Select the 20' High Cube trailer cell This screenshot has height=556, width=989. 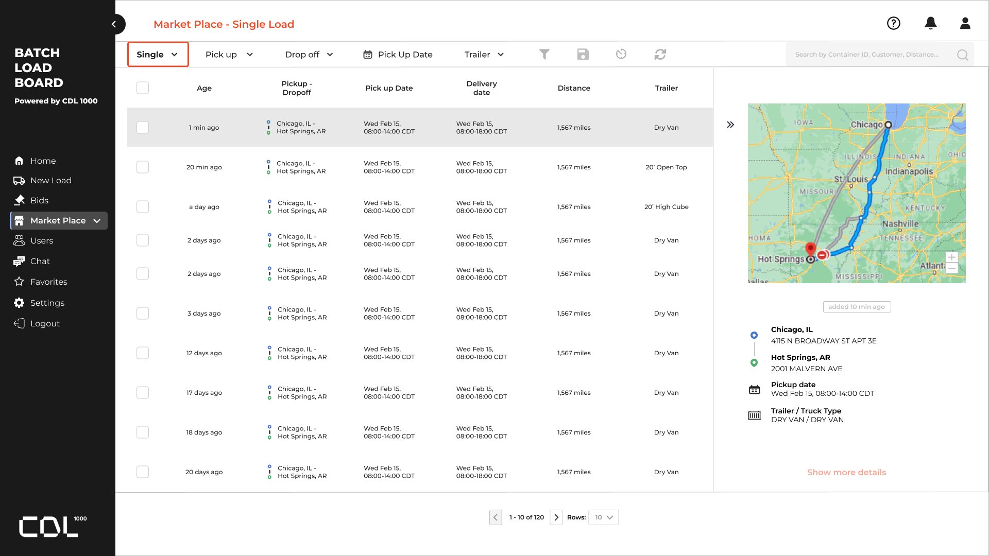coord(666,207)
